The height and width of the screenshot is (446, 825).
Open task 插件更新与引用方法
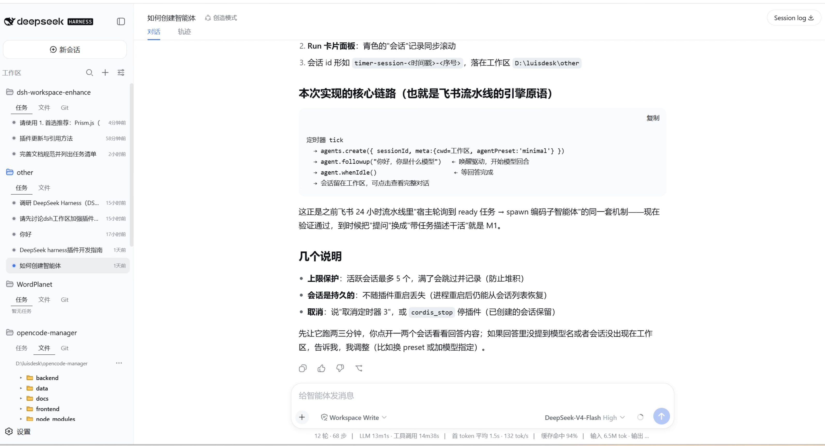(68, 138)
